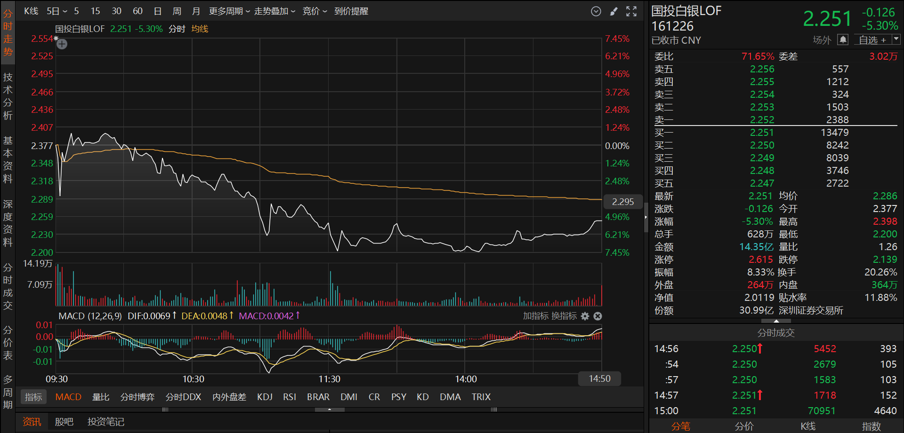Open 分时成交 in the left sidebar
This screenshot has width=904, height=433.
pos(8,287)
